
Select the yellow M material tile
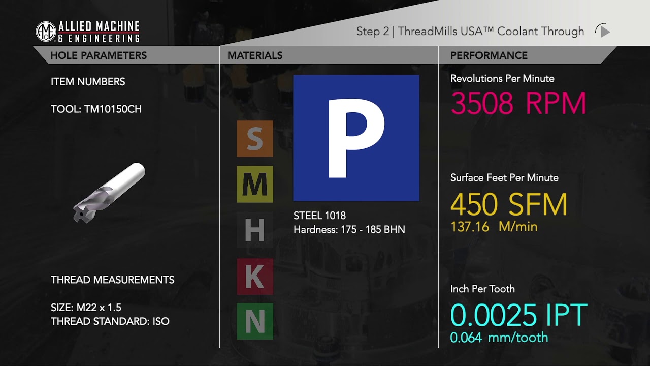(254, 184)
